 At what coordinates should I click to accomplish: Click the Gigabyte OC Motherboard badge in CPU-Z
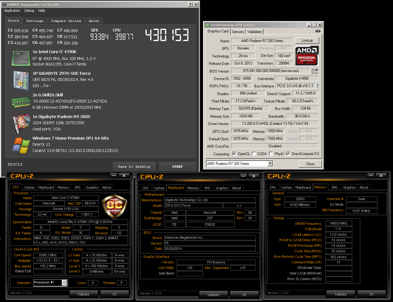(x=114, y=206)
